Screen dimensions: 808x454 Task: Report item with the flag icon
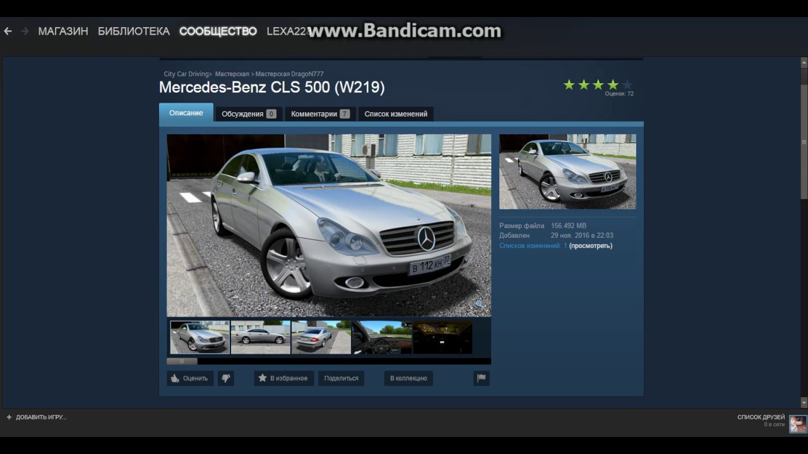482,378
